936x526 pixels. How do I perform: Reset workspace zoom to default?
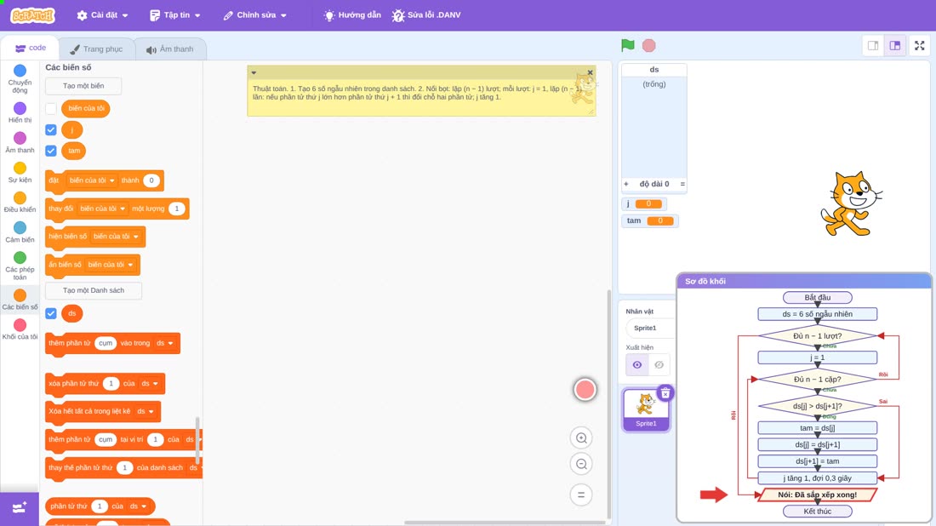tap(581, 495)
